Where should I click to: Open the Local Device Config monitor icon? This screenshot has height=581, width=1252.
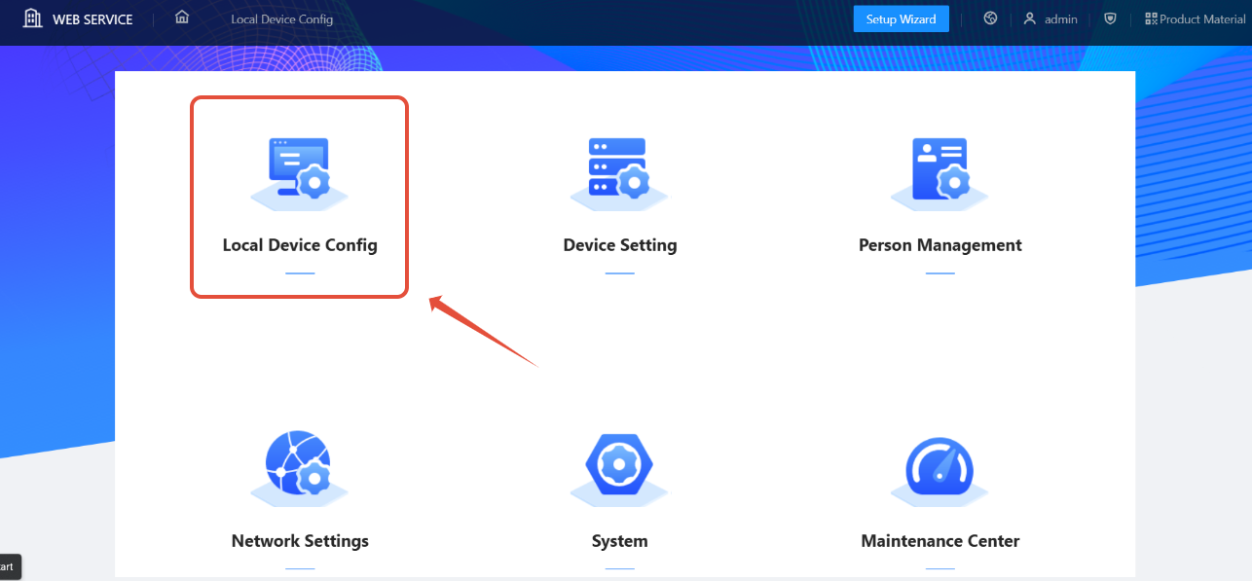tap(300, 173)
